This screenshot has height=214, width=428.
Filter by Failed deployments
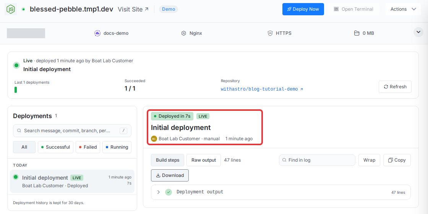(88, 147)
